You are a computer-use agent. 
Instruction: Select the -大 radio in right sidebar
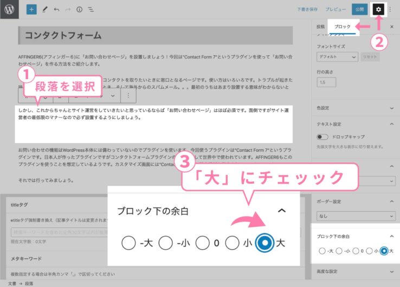[322, 251]
